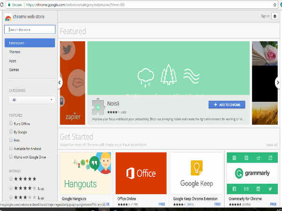Select the three stars & up filter
The height and width of the screenshot is (211, 282).
click(x=11, y=198)
